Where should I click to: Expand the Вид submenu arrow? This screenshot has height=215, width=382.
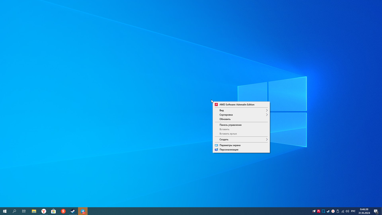coord(267,110)
